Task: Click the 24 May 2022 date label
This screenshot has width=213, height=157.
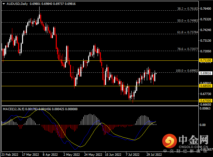Action: tap(93, 154)
